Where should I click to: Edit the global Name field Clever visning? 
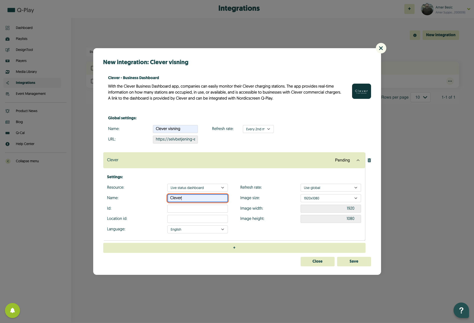175,129
